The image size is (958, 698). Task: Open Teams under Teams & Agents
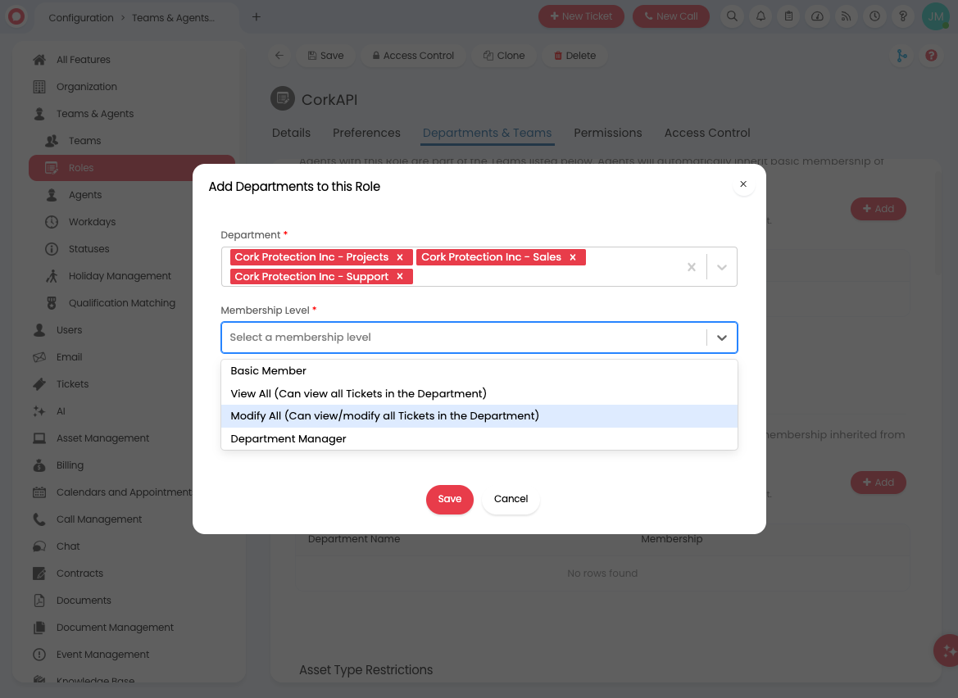tap(84, 141)
